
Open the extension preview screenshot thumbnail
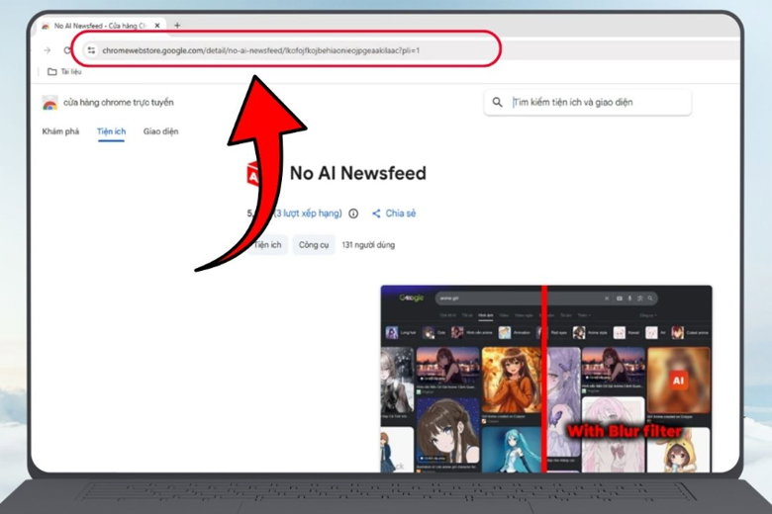coord(546,379)
